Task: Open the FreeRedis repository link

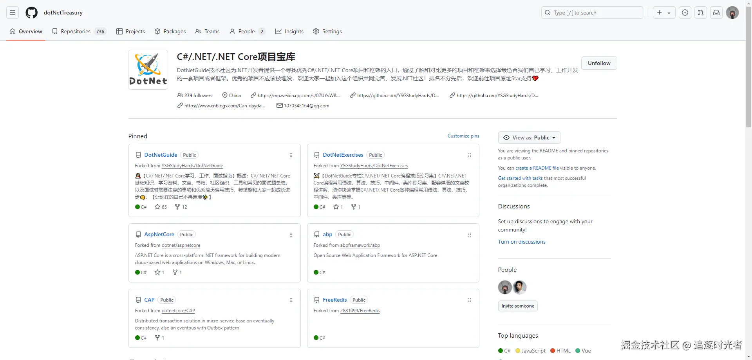Action: (x=335, y=300)
